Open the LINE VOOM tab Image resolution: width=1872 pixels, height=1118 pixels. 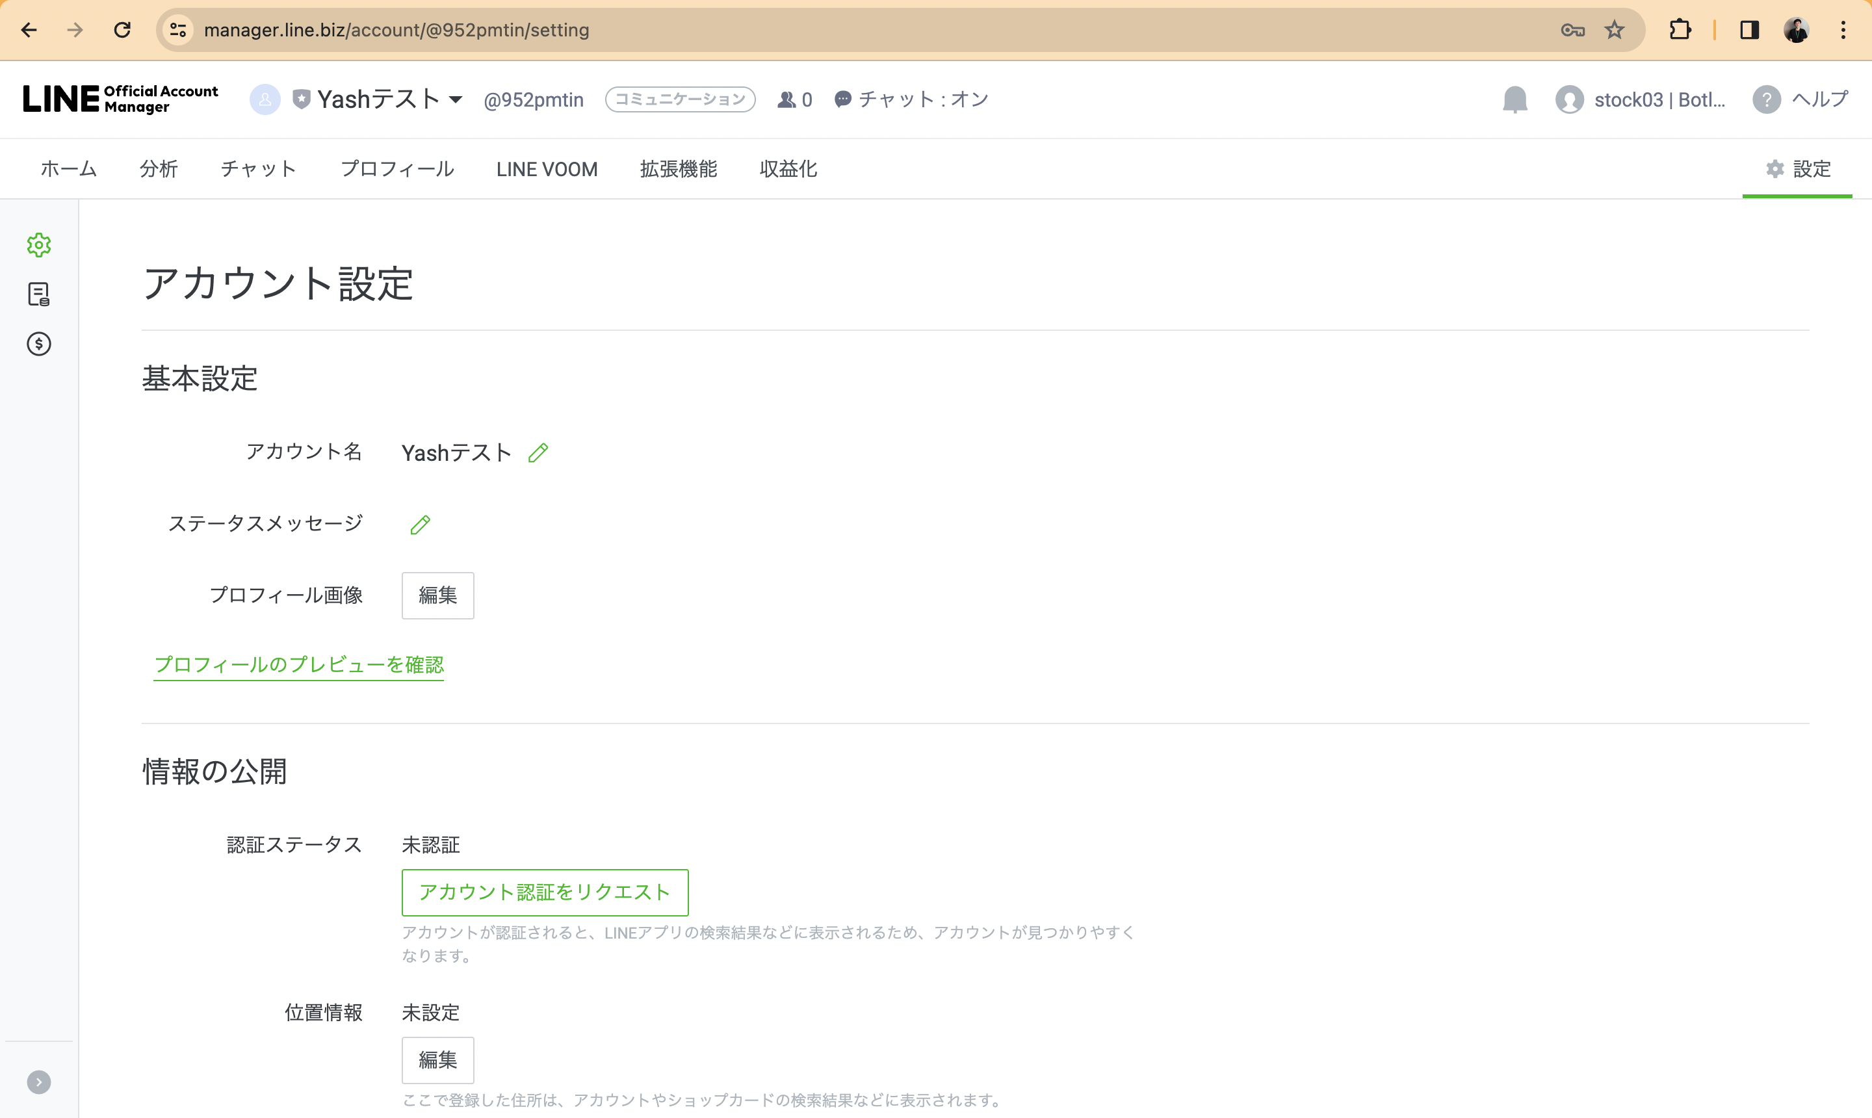point(547,169)
